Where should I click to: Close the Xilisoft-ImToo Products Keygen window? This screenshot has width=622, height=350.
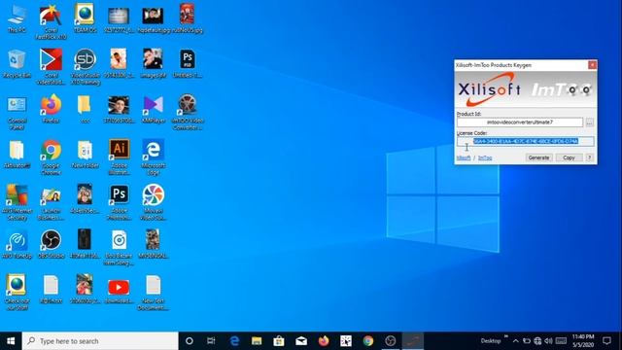(592, 65)
